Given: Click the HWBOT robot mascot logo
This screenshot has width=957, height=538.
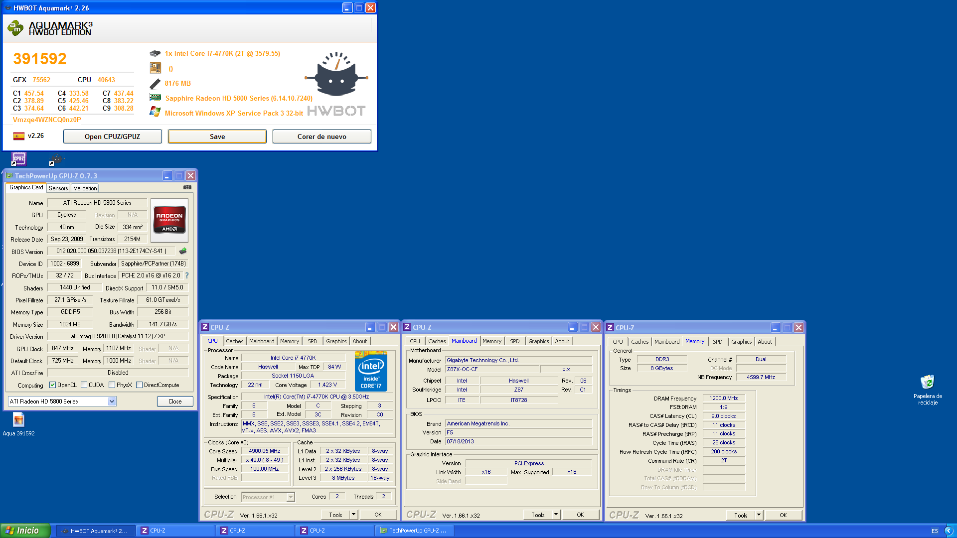Looking at the screenshot, I should pos(336,75).
